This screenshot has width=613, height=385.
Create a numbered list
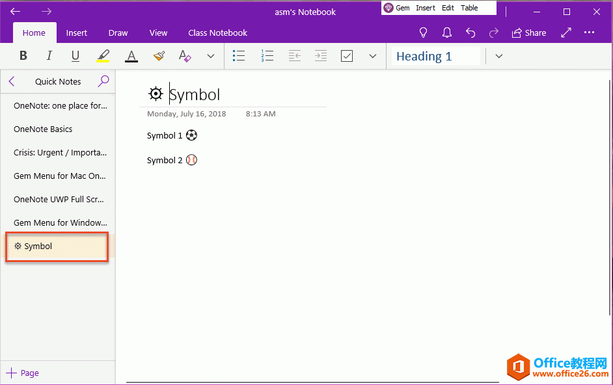[x=267, y=56]
